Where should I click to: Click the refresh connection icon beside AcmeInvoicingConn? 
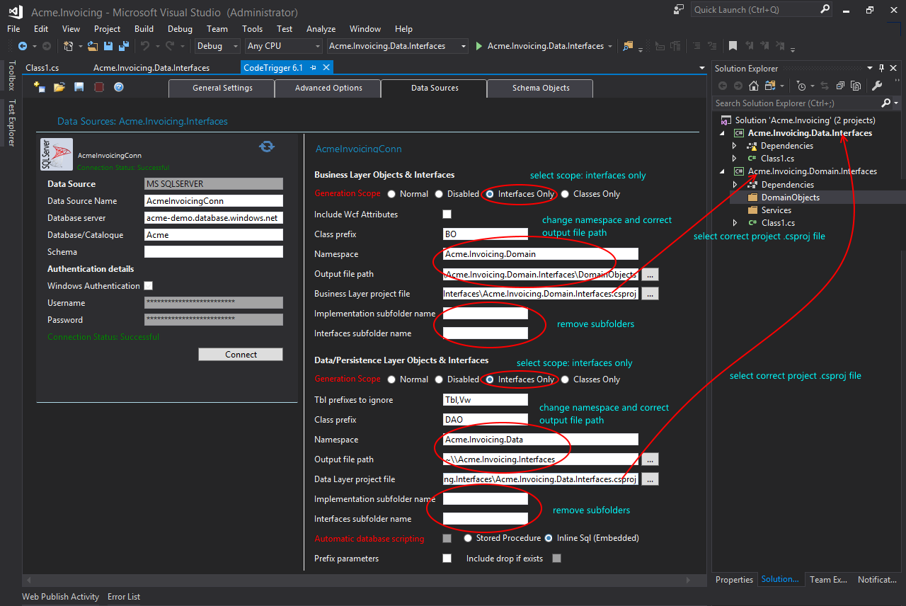point(267,147)
